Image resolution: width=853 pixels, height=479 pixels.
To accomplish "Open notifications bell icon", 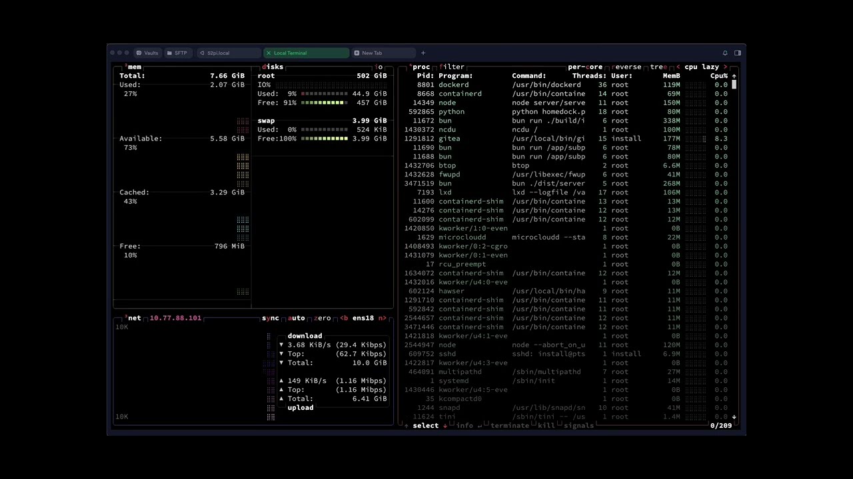I will (725, 53).
